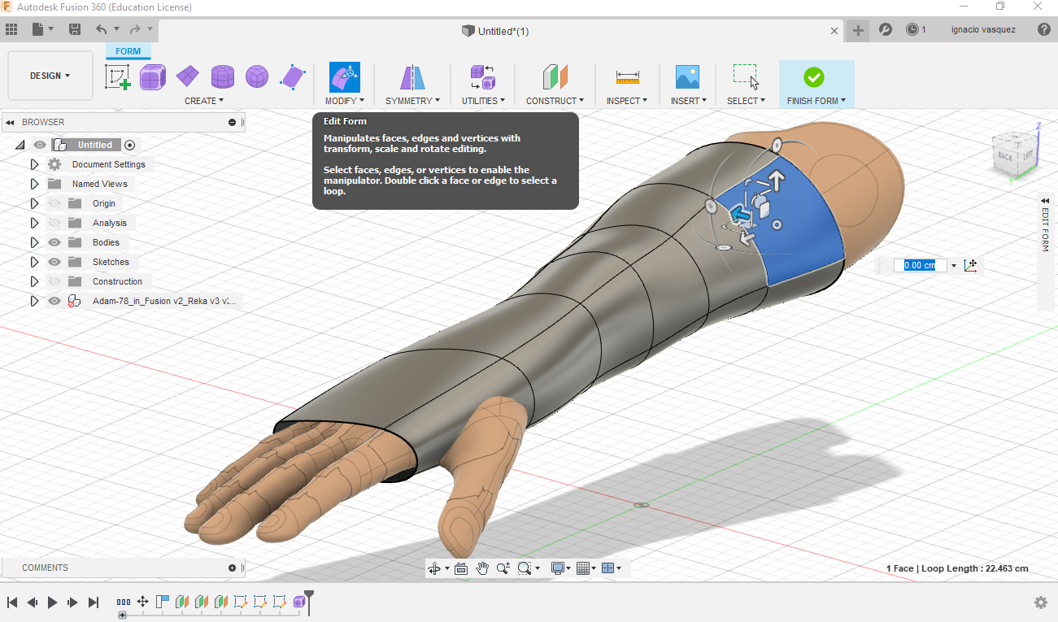The height and width of the screenshot is (622, 1058).
Task: Click the purple Form feature in timeline
Action: pyautogui.click(x=299, y=602)
